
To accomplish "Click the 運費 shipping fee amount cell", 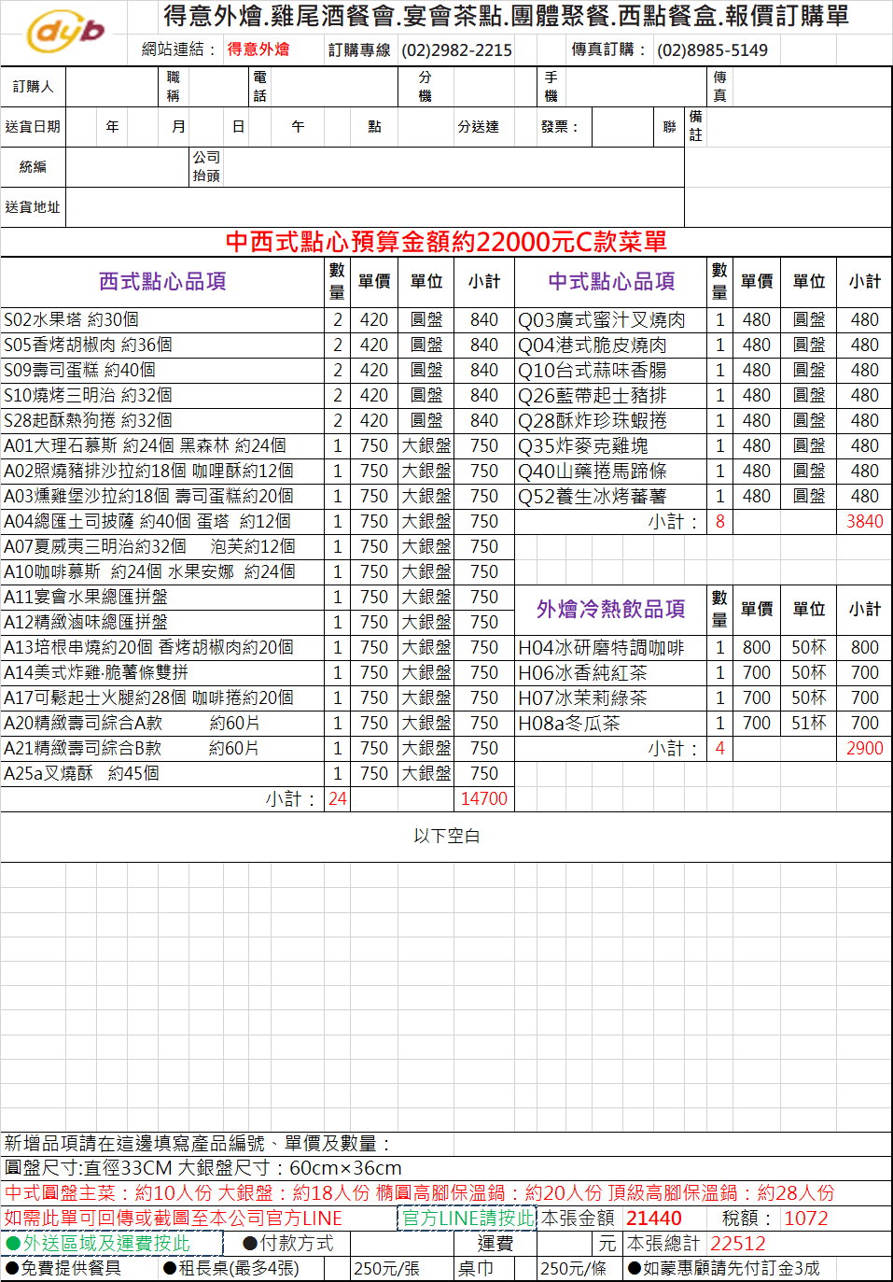I will (x=565, y=1244).
